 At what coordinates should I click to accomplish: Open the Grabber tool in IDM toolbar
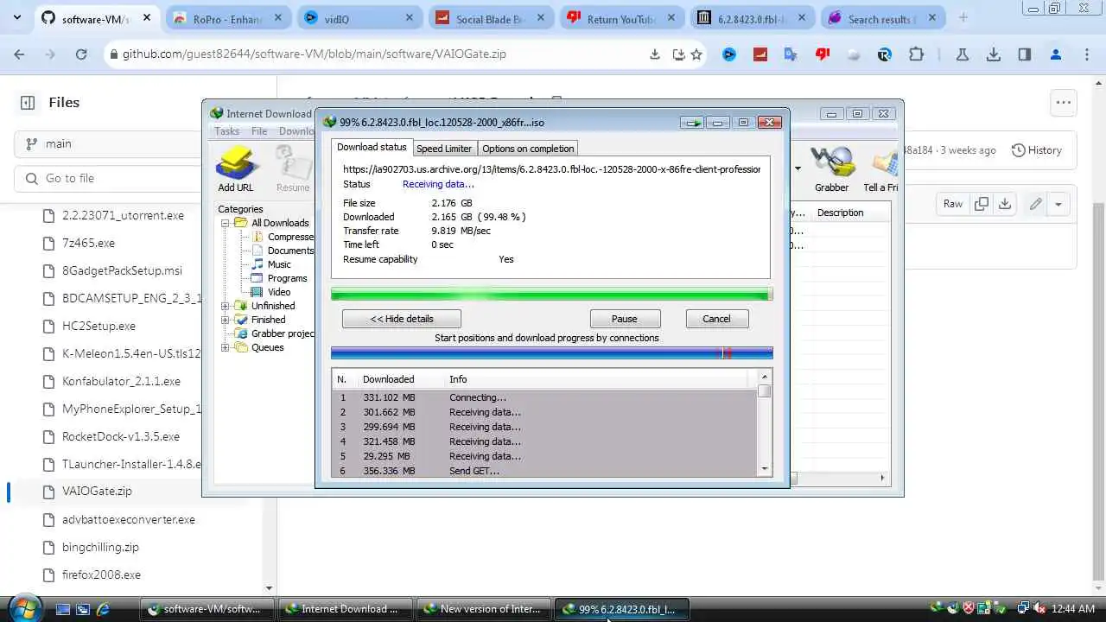point(831,168)
